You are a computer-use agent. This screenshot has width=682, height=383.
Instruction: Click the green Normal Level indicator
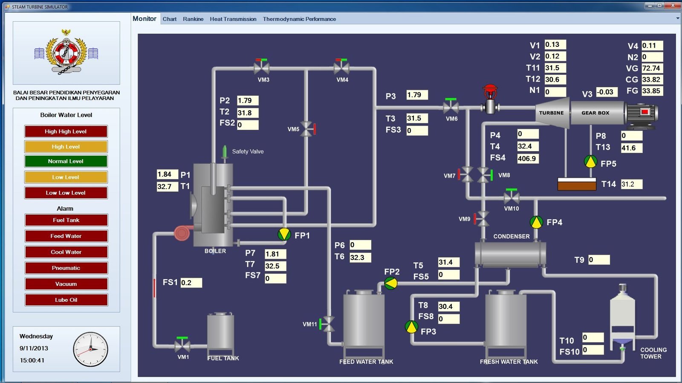[66, 161]
